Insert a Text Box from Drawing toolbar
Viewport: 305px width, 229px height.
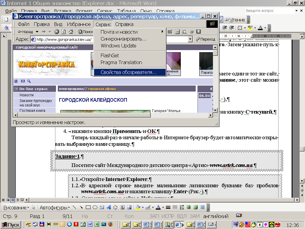pyautogui.click(x=102, y=207)
